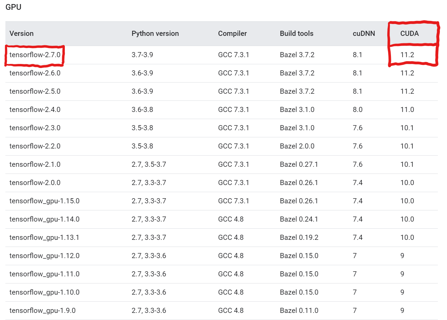Screen dimensions: 447x320
Task: Click cuDNN 7 in tensorflow_gpu-1.12.0 row
Action: coord(355,256)
